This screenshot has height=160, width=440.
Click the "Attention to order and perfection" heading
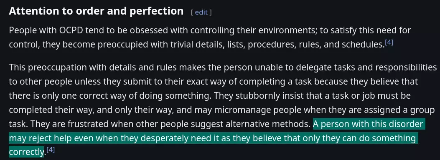[x=96, y=11]
